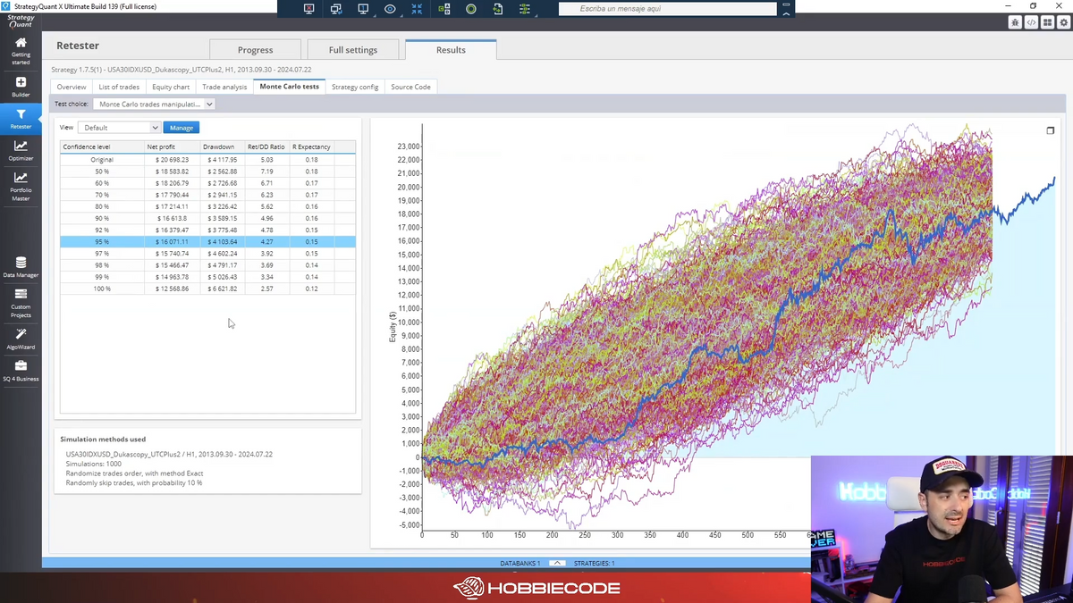Select the highlighted 95 % confidence row
Viewport: 1073px width, 603px height.
[207, 242]
